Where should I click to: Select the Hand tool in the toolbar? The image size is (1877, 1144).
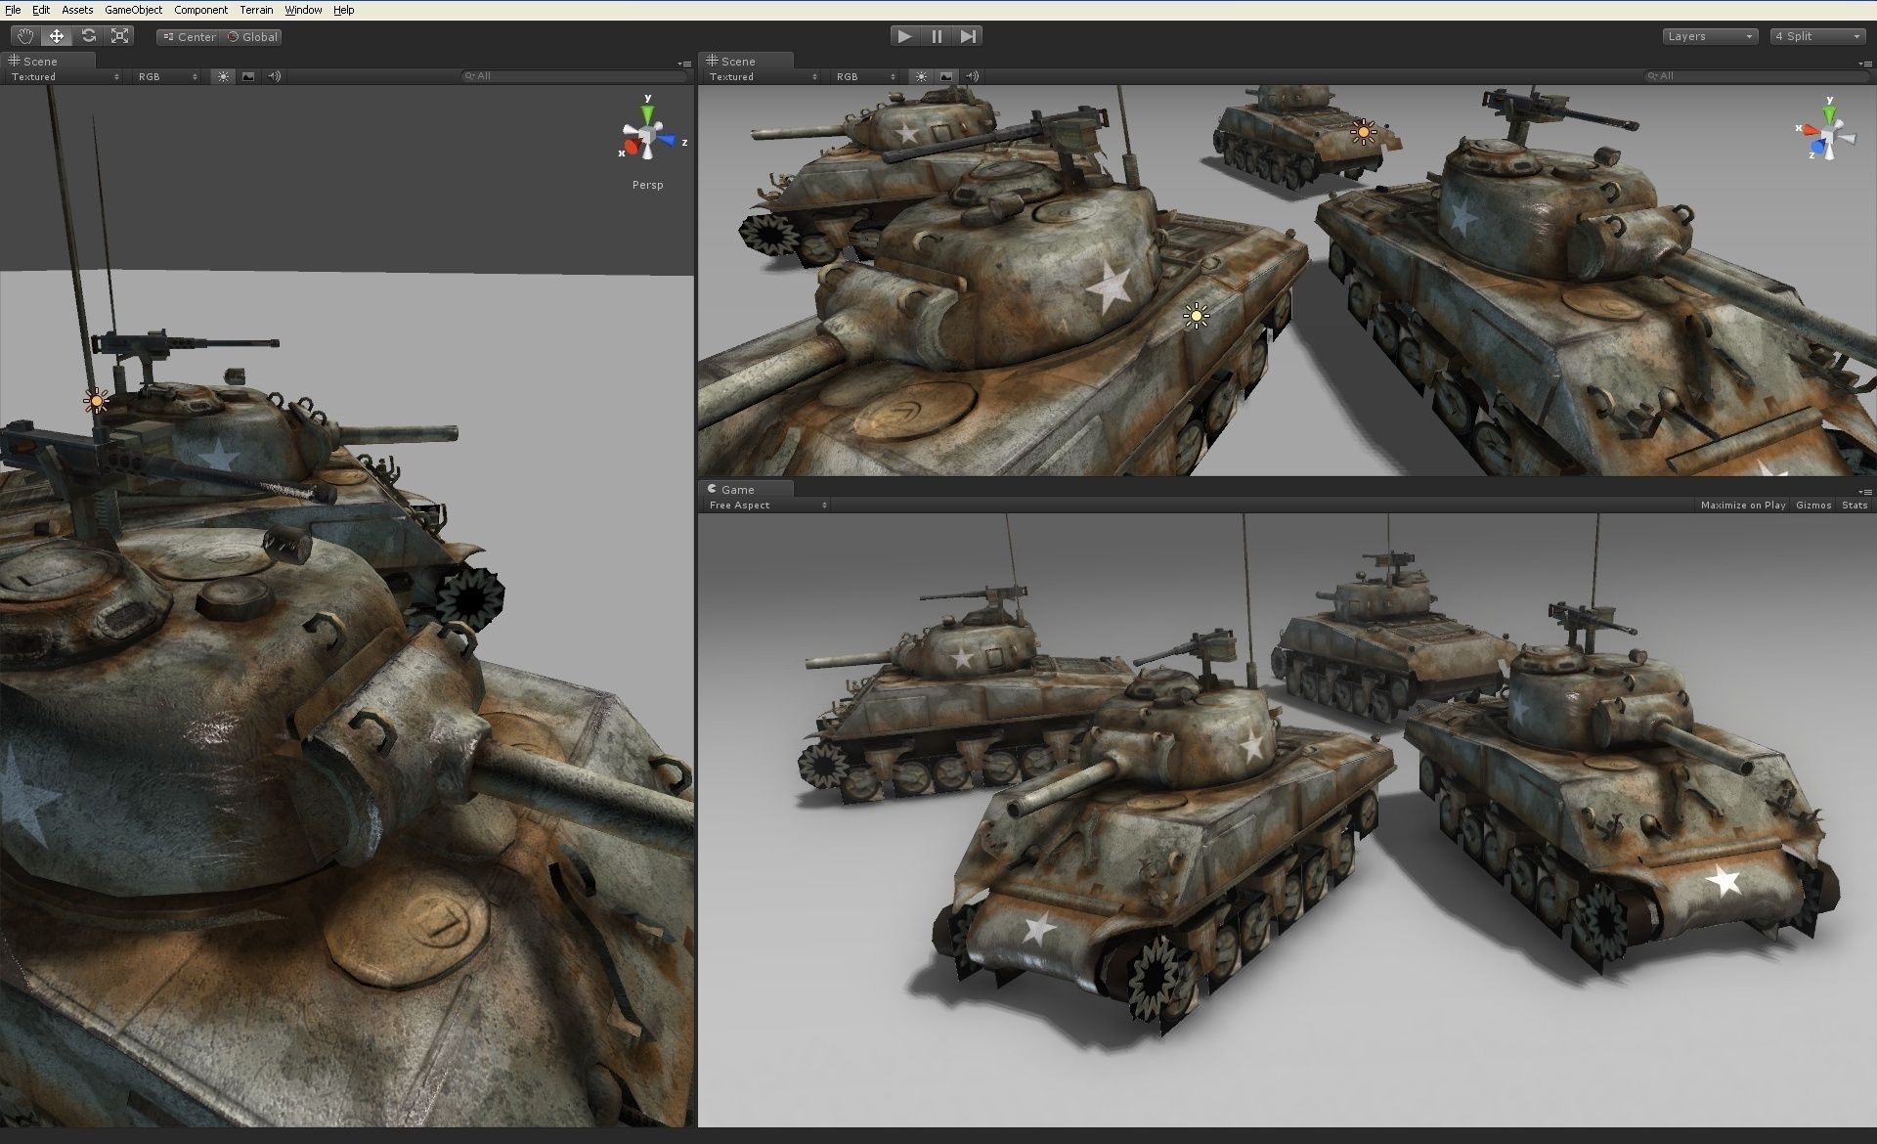[x=24, y=36]
